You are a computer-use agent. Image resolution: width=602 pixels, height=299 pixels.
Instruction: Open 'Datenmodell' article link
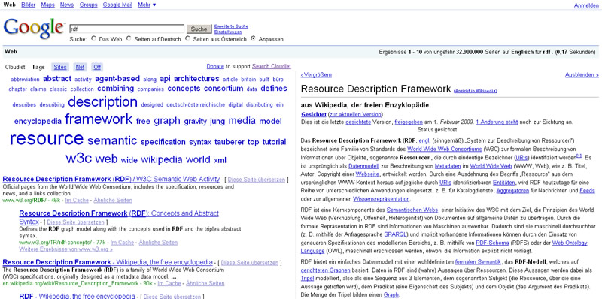pyautogui.click(x=364, y=166)
